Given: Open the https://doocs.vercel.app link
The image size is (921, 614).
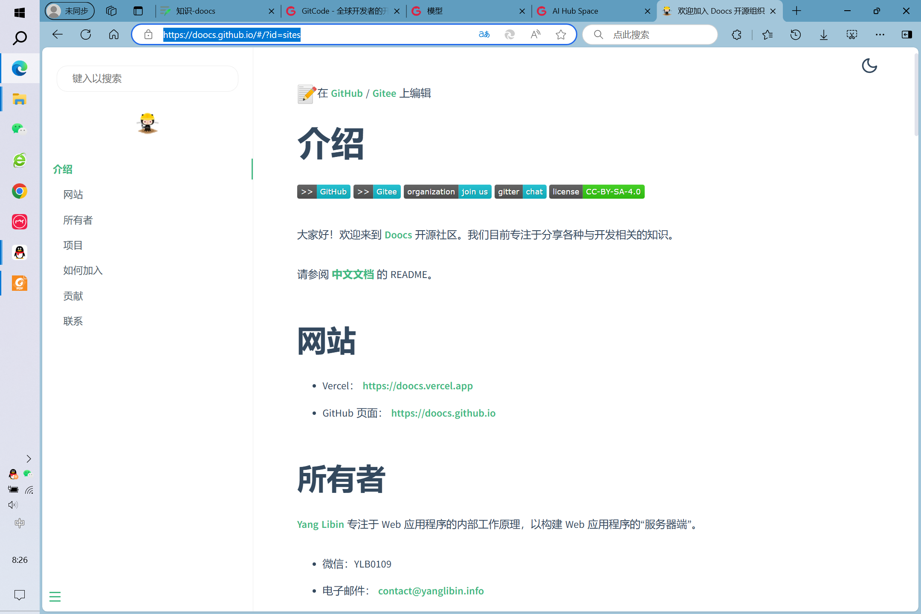Looking at the screenshot, I should coord(418,386).
